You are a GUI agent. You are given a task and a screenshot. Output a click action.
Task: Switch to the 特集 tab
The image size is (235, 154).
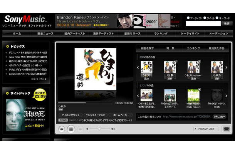[170, 48]
